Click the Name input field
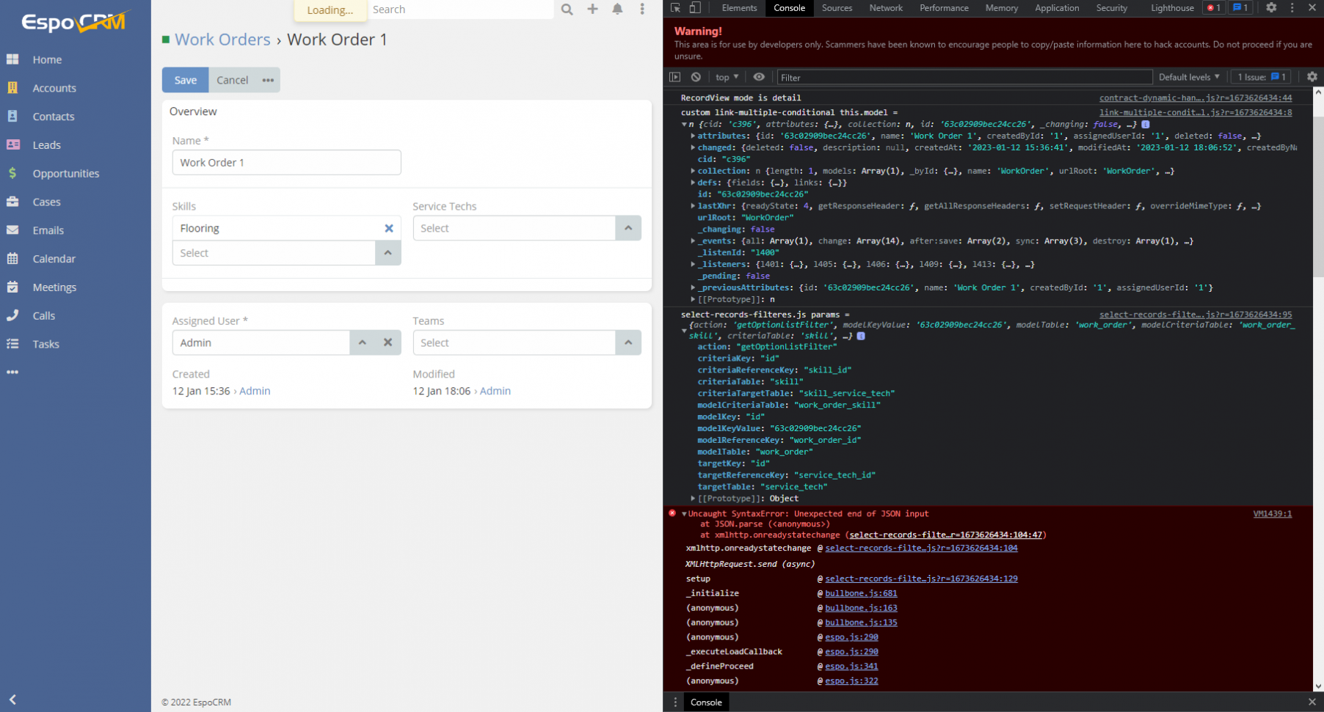This screenshot has width=1324, height=712. tap(286, 162)
